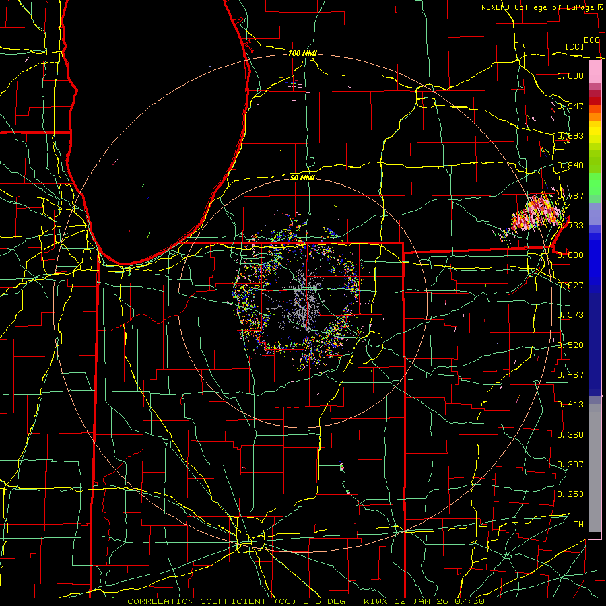Click the 0.627 scale value
The image size is (606, 606).
tap(570, 285)
